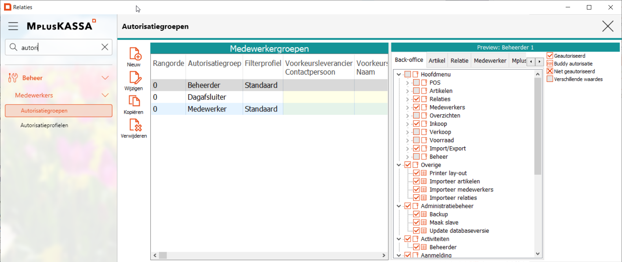Switch to the Medewerker tab
This screenshot has height=262, width=622.
[490, 61]
